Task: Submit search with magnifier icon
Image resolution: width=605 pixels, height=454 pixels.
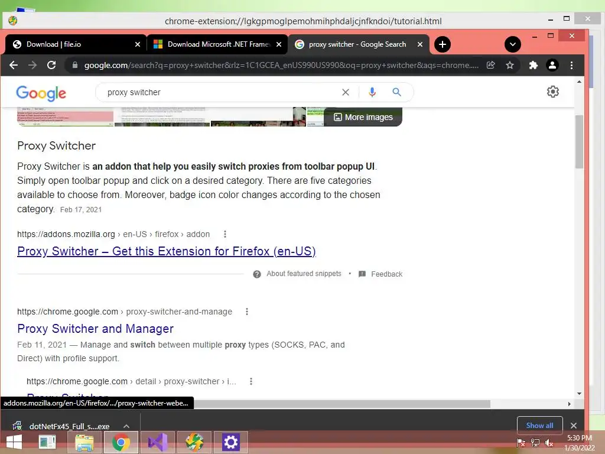Action: point(396,92)
